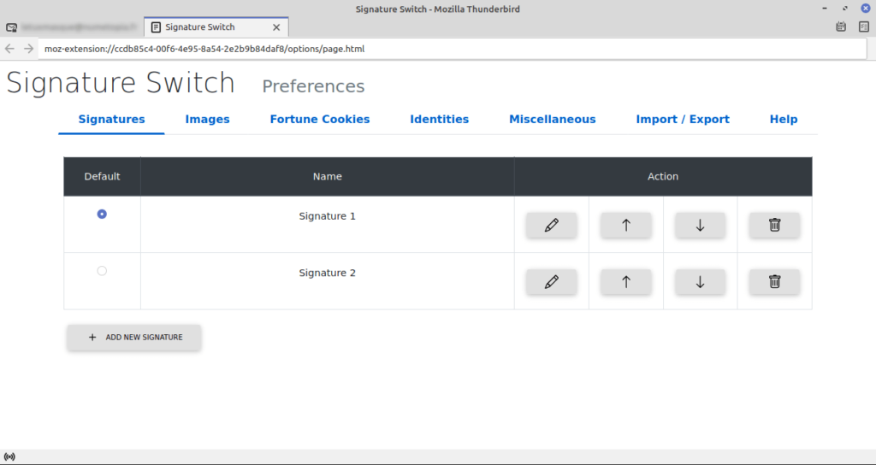Image resolution: width=876 pixels, height=465 pixels.
Task: Edit Signature 2 with the pencil button
Action: pyautogui.click(x=552, y=282)
